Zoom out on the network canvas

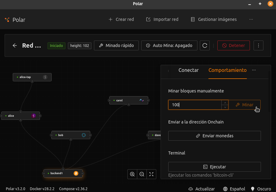click(142, 174)
